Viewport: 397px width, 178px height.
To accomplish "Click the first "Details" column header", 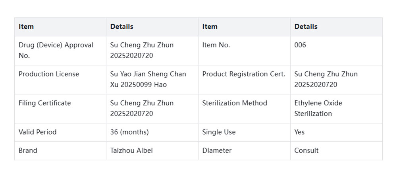I will click(x=121, y=27).
